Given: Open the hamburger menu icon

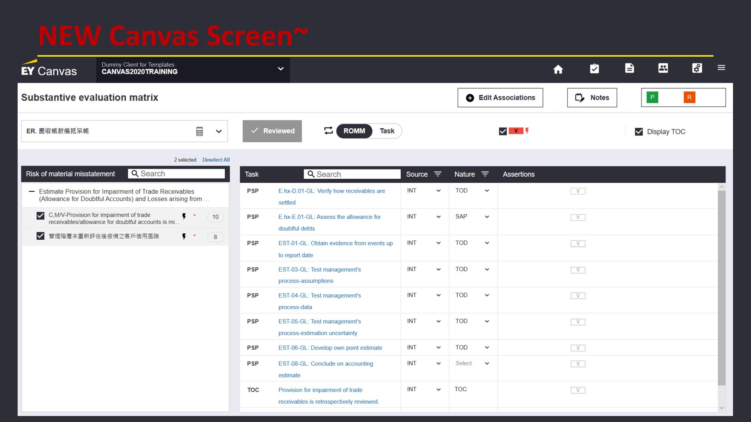Looking at the screenshot, I should point(721,68).
